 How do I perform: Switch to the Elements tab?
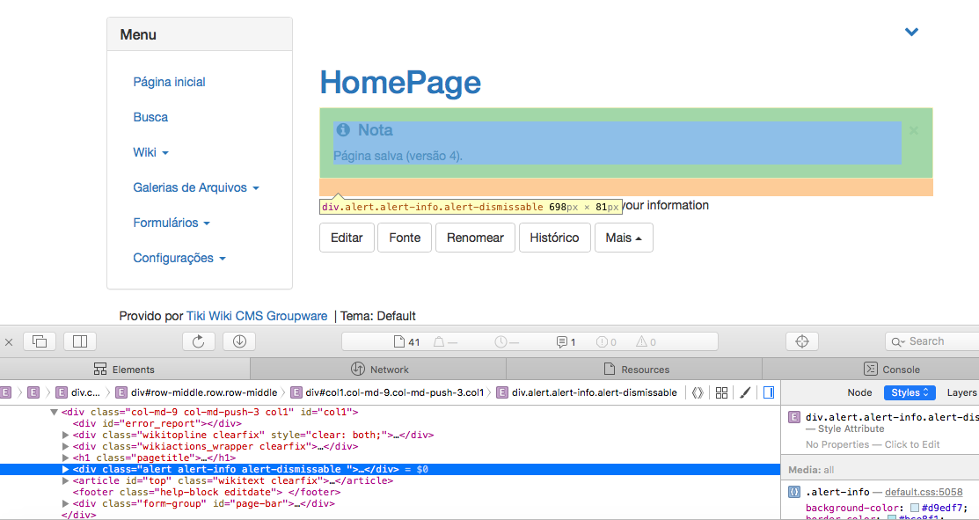pos(124,369)
